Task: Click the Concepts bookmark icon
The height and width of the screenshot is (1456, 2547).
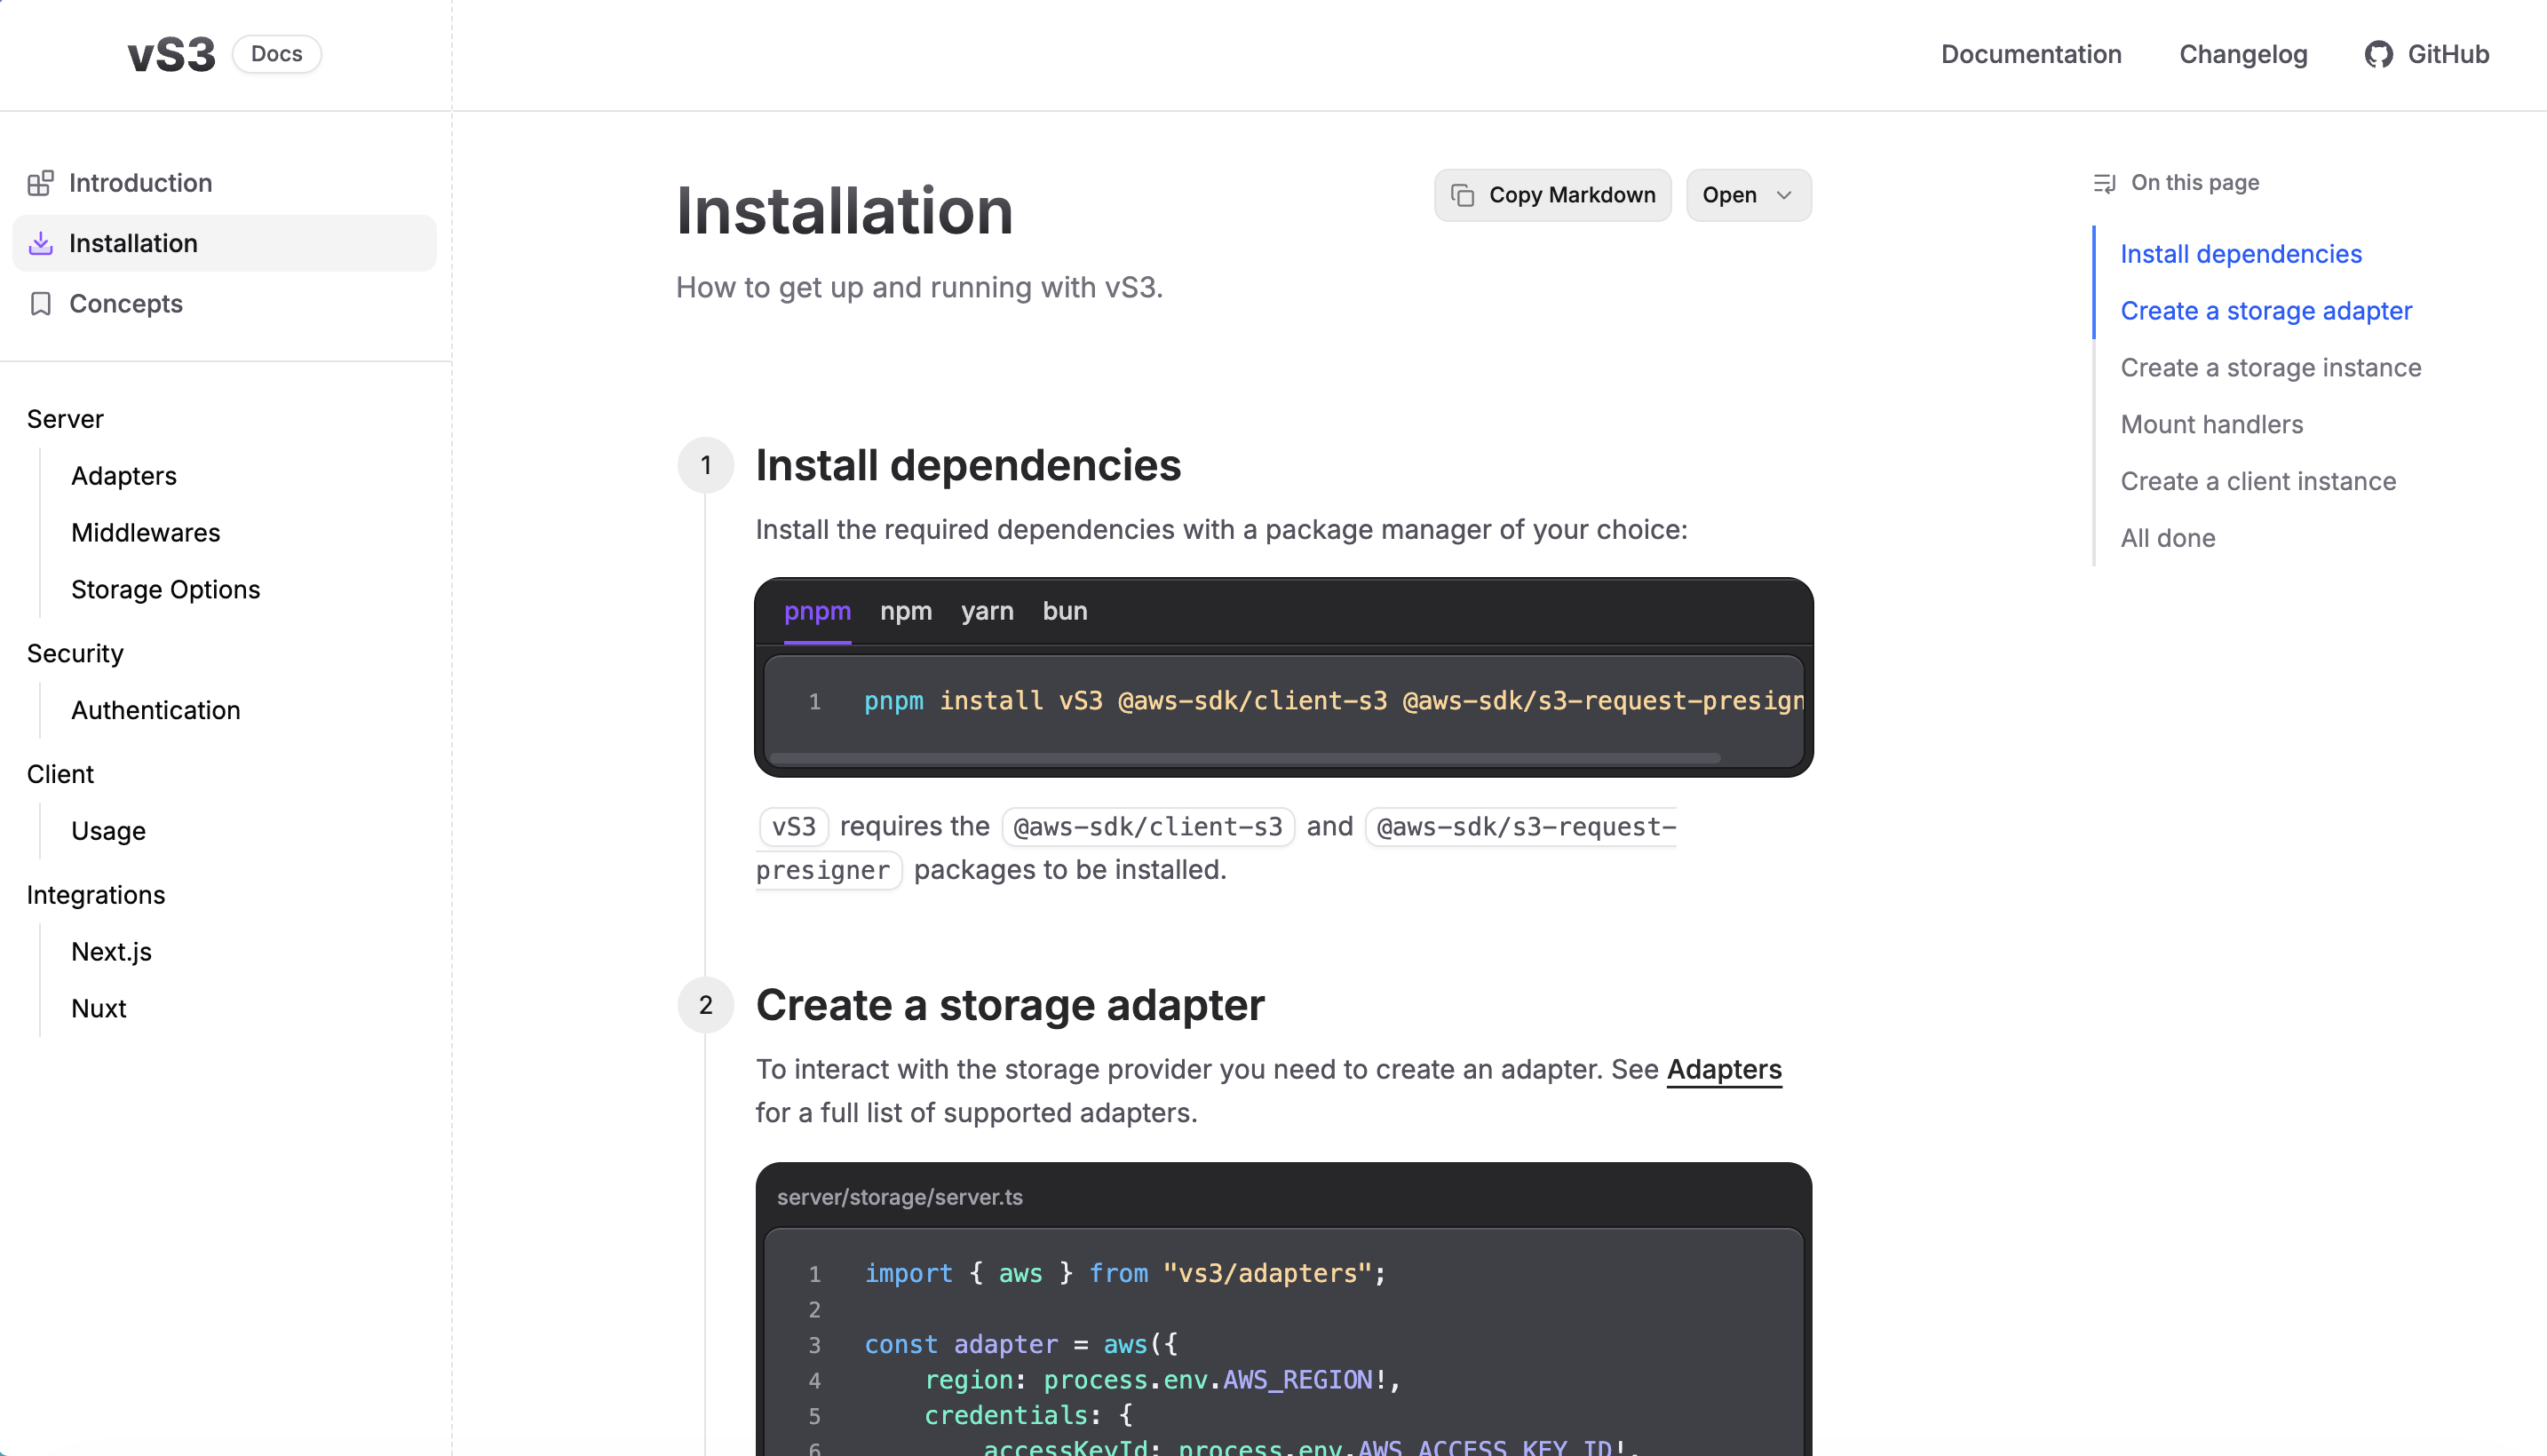Action: click(40, 304)
